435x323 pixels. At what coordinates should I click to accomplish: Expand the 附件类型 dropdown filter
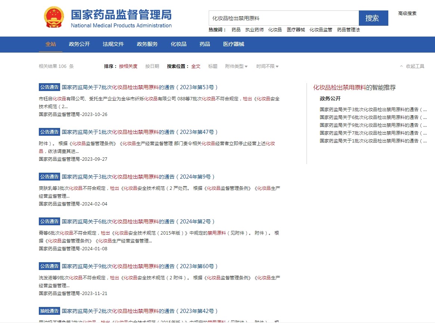[236, 66]
